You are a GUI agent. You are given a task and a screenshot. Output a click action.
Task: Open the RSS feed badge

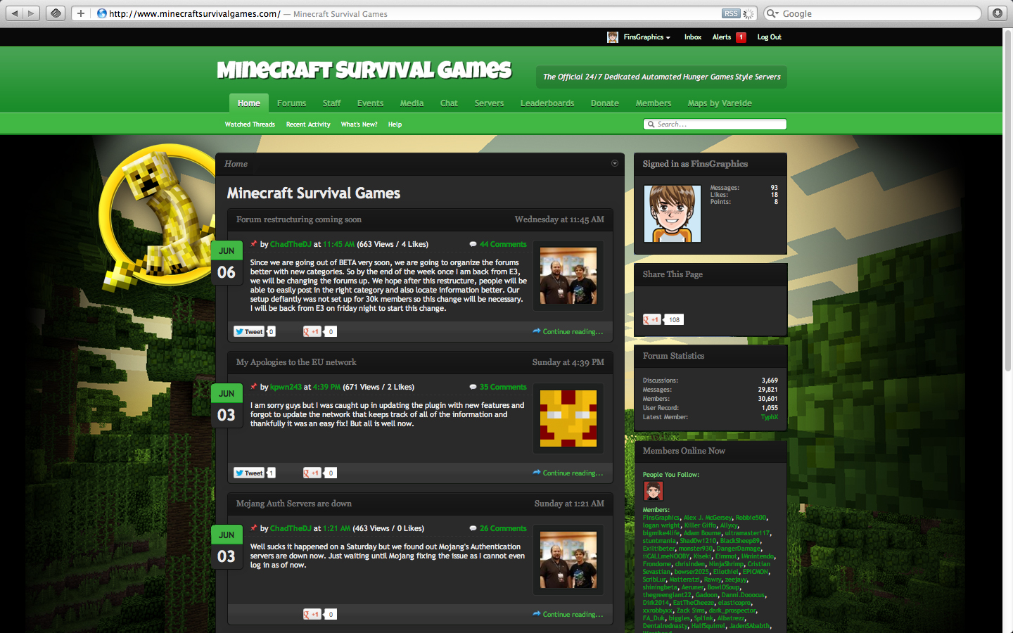(x=731, y=13)
